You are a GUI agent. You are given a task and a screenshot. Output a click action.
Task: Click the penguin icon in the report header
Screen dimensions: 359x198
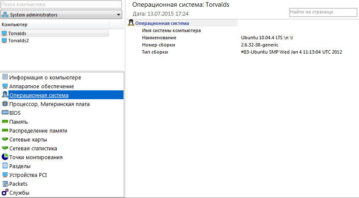pos(131,23)
